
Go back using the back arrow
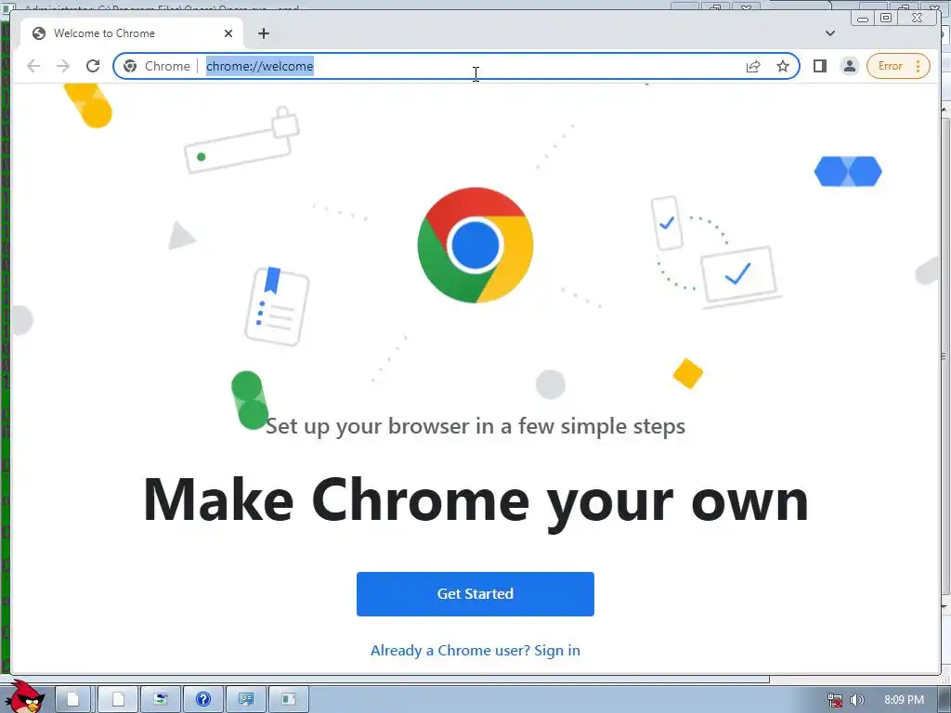[x=33, y=66]
